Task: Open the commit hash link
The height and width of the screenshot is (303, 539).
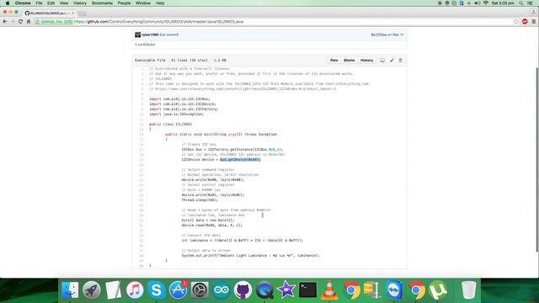Action: point(379,35)
